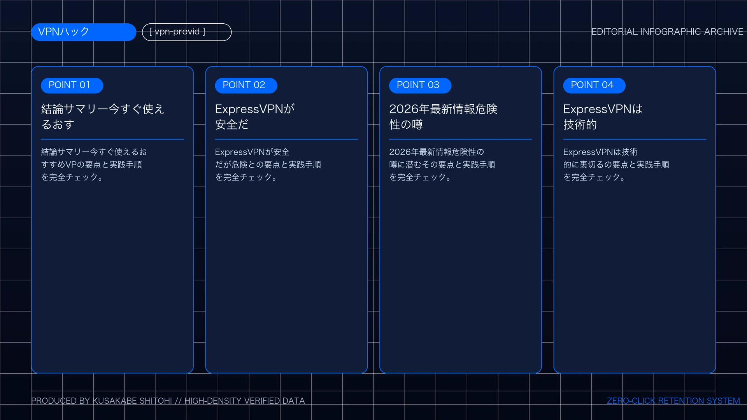The width and height of the screenshot is (747, 420).
Task: Click heading ExpressVPNが安全だ
Action: 255,117
